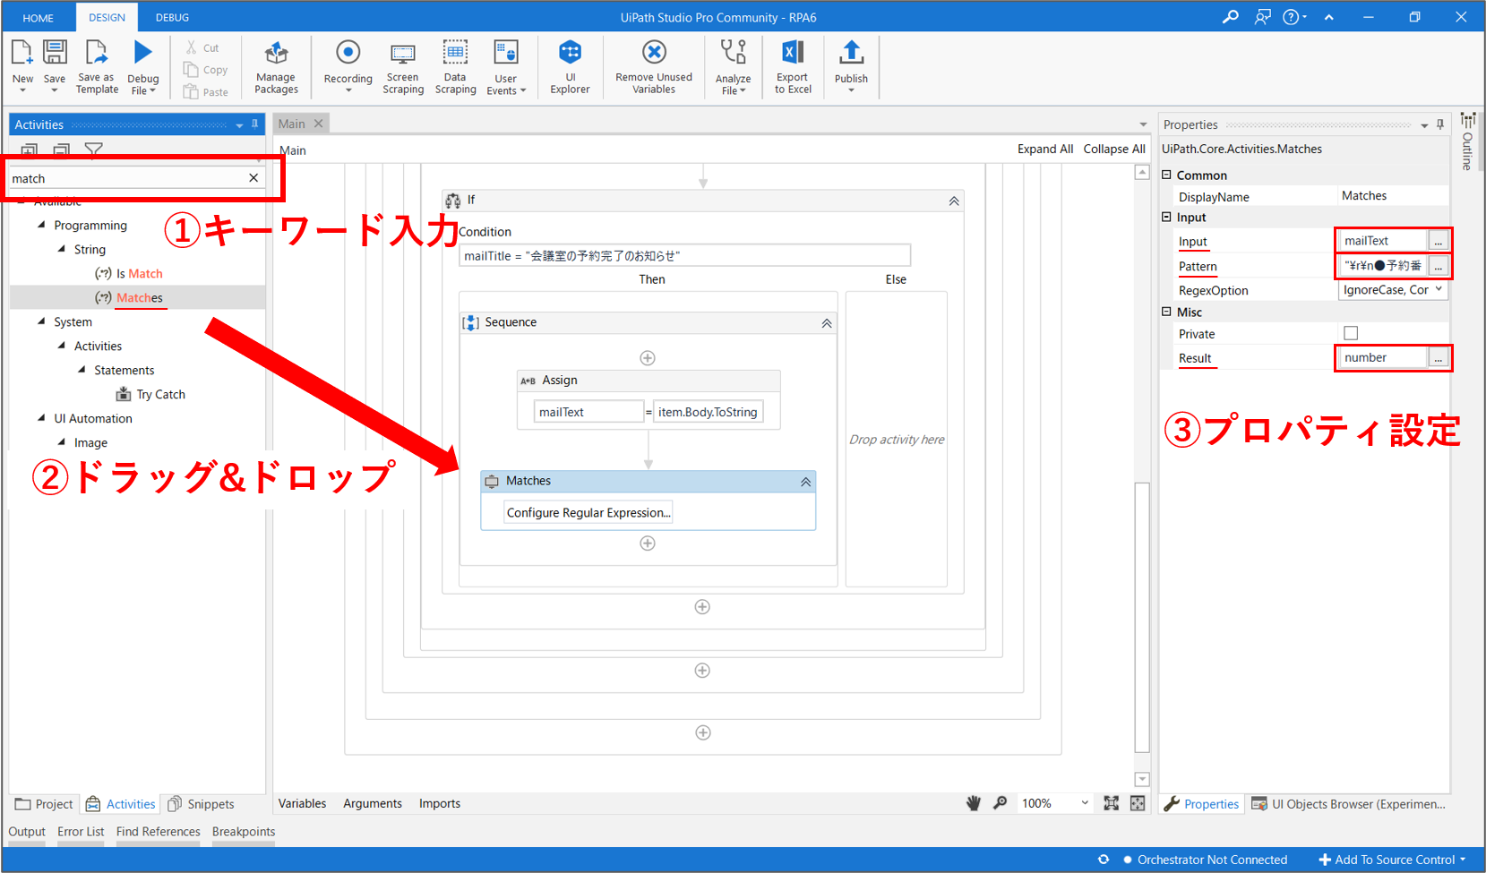This screenshot has height=873, width=1486.
Task: Launch UI Explorer
Action: [570, 53]
